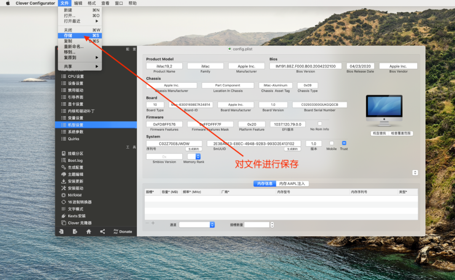Expand the 打开最近 submenu
Viewport: 455px width, 280px height.
[80, 21]
